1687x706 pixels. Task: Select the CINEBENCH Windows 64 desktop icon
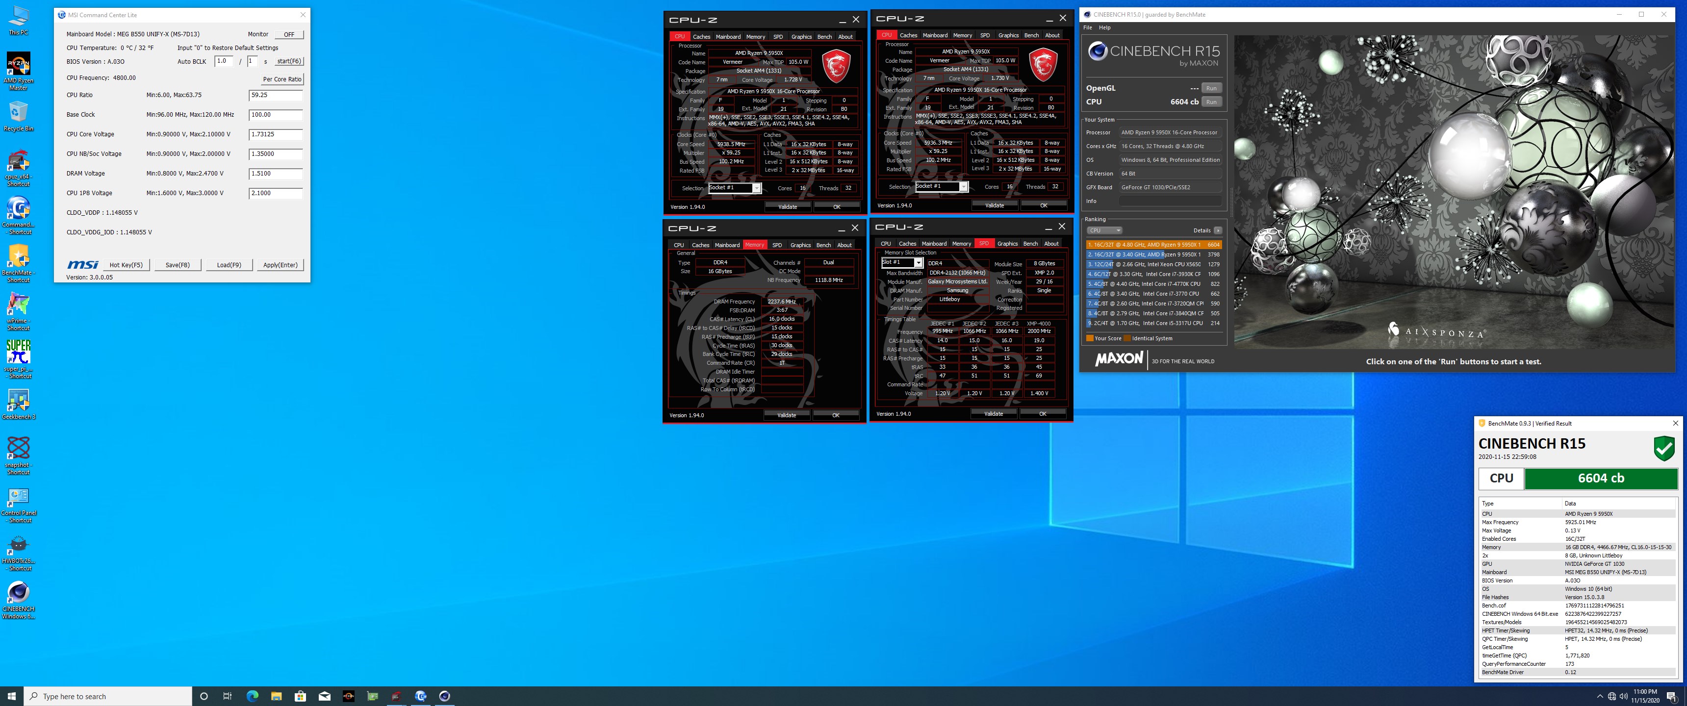tap(18, 600)
